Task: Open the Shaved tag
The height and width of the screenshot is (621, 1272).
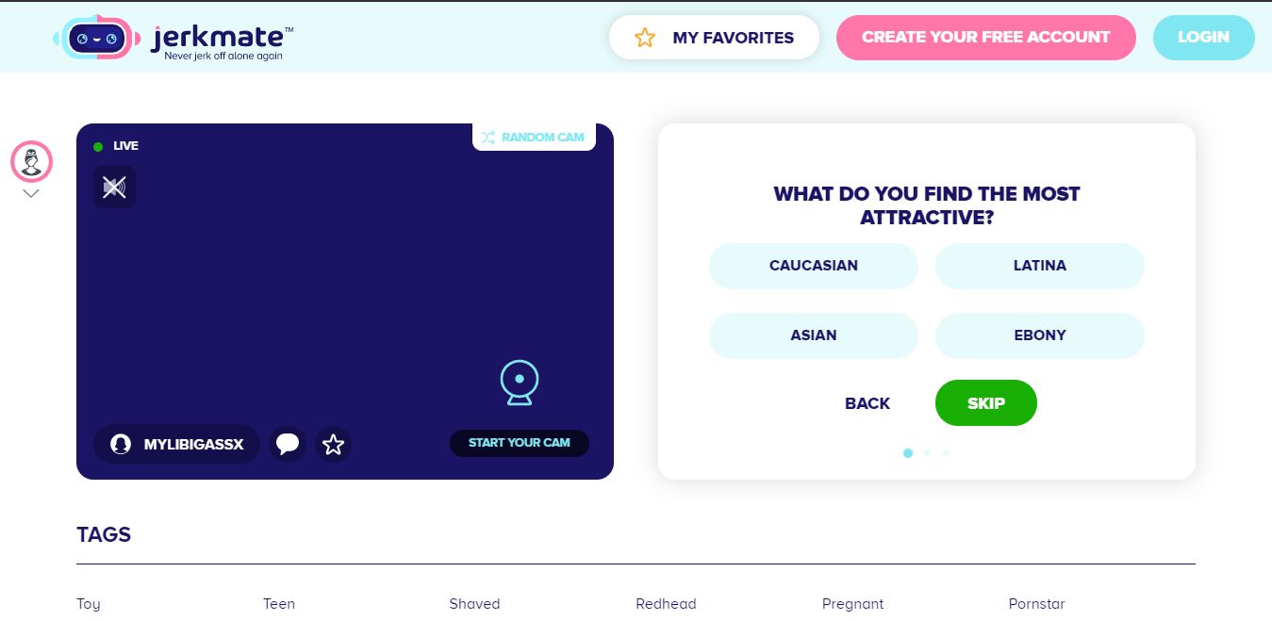Action: pos(474,604)
